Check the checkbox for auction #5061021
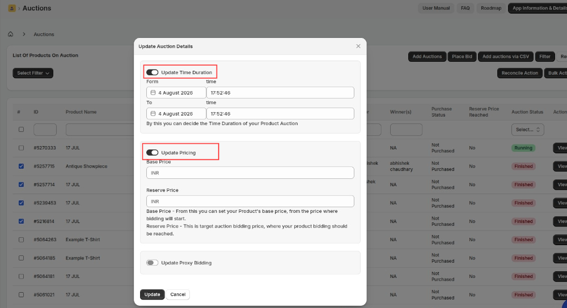The image size is (567, 308). tap(22, 294)
